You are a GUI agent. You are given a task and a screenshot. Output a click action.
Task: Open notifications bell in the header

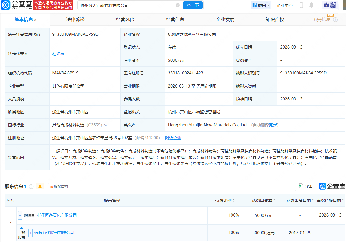[x=311, y=5]
